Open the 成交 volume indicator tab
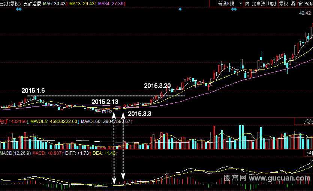Viewport: 313px width, 191px height. click(x=307, y=121)
